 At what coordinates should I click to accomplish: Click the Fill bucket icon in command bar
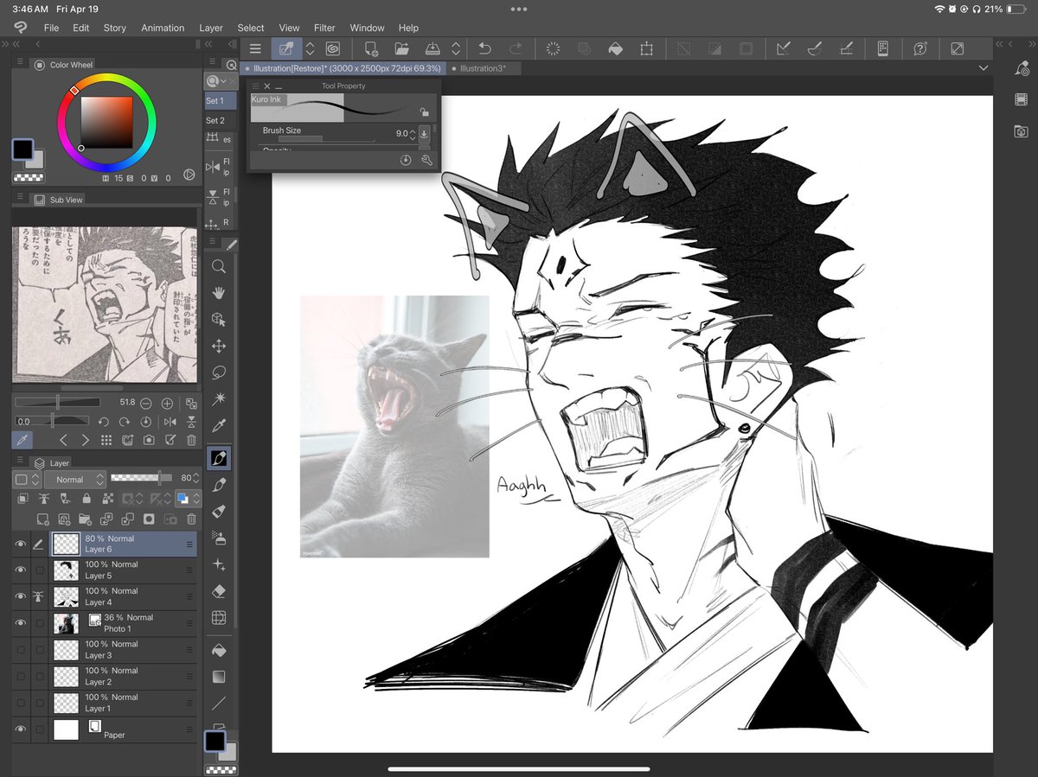click(x=615, y=49)
